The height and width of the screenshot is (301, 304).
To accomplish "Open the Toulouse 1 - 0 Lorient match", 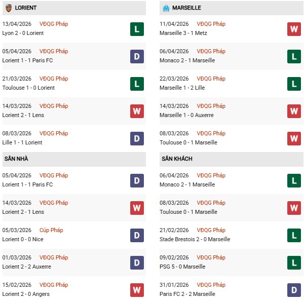I will [29, 88].
